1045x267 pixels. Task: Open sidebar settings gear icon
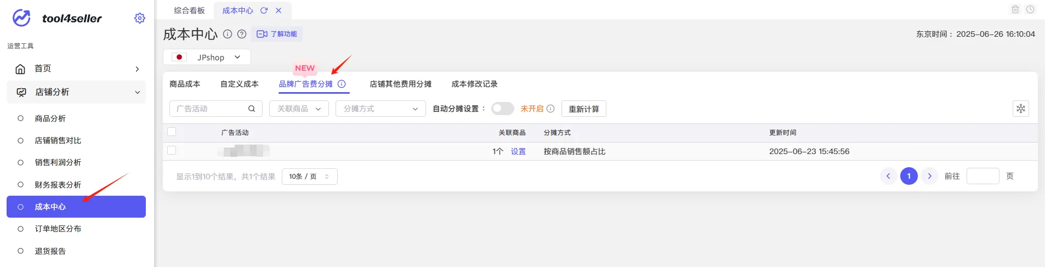tap(140, 18)
